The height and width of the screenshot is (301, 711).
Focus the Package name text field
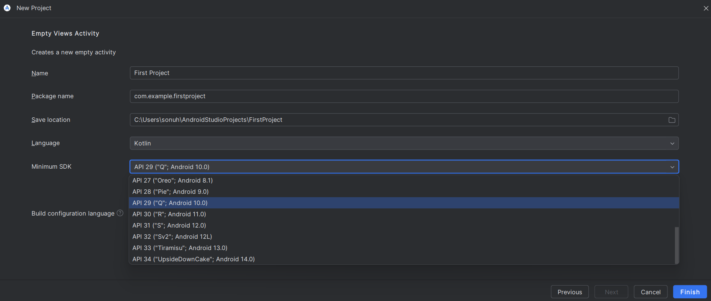pos(404,96)
